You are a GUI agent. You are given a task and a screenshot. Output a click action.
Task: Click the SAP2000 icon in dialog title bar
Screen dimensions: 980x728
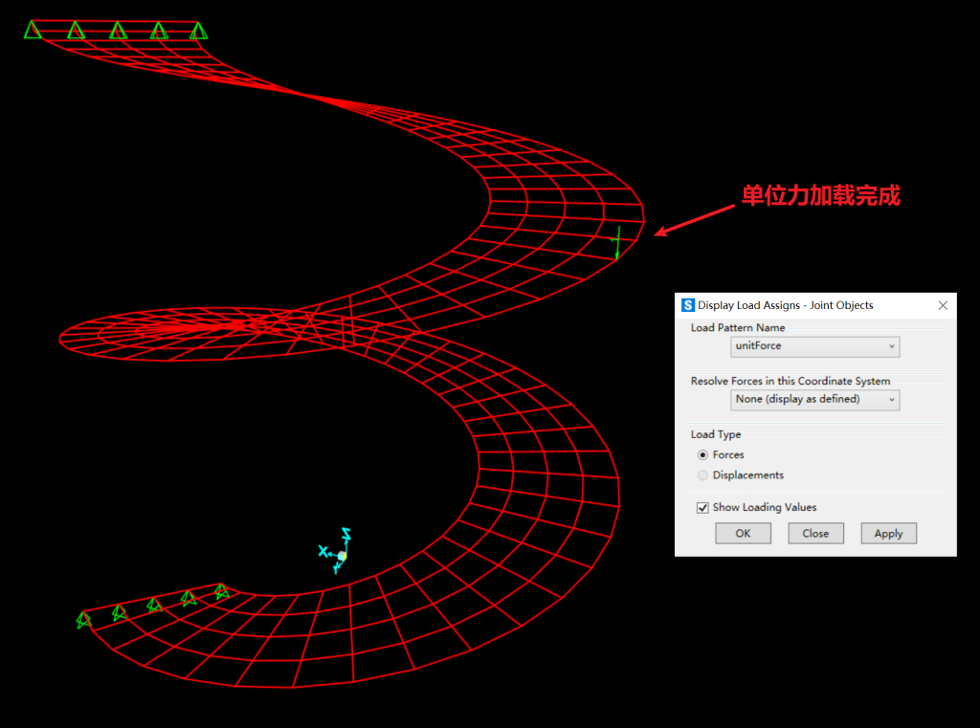coord(688,305)
